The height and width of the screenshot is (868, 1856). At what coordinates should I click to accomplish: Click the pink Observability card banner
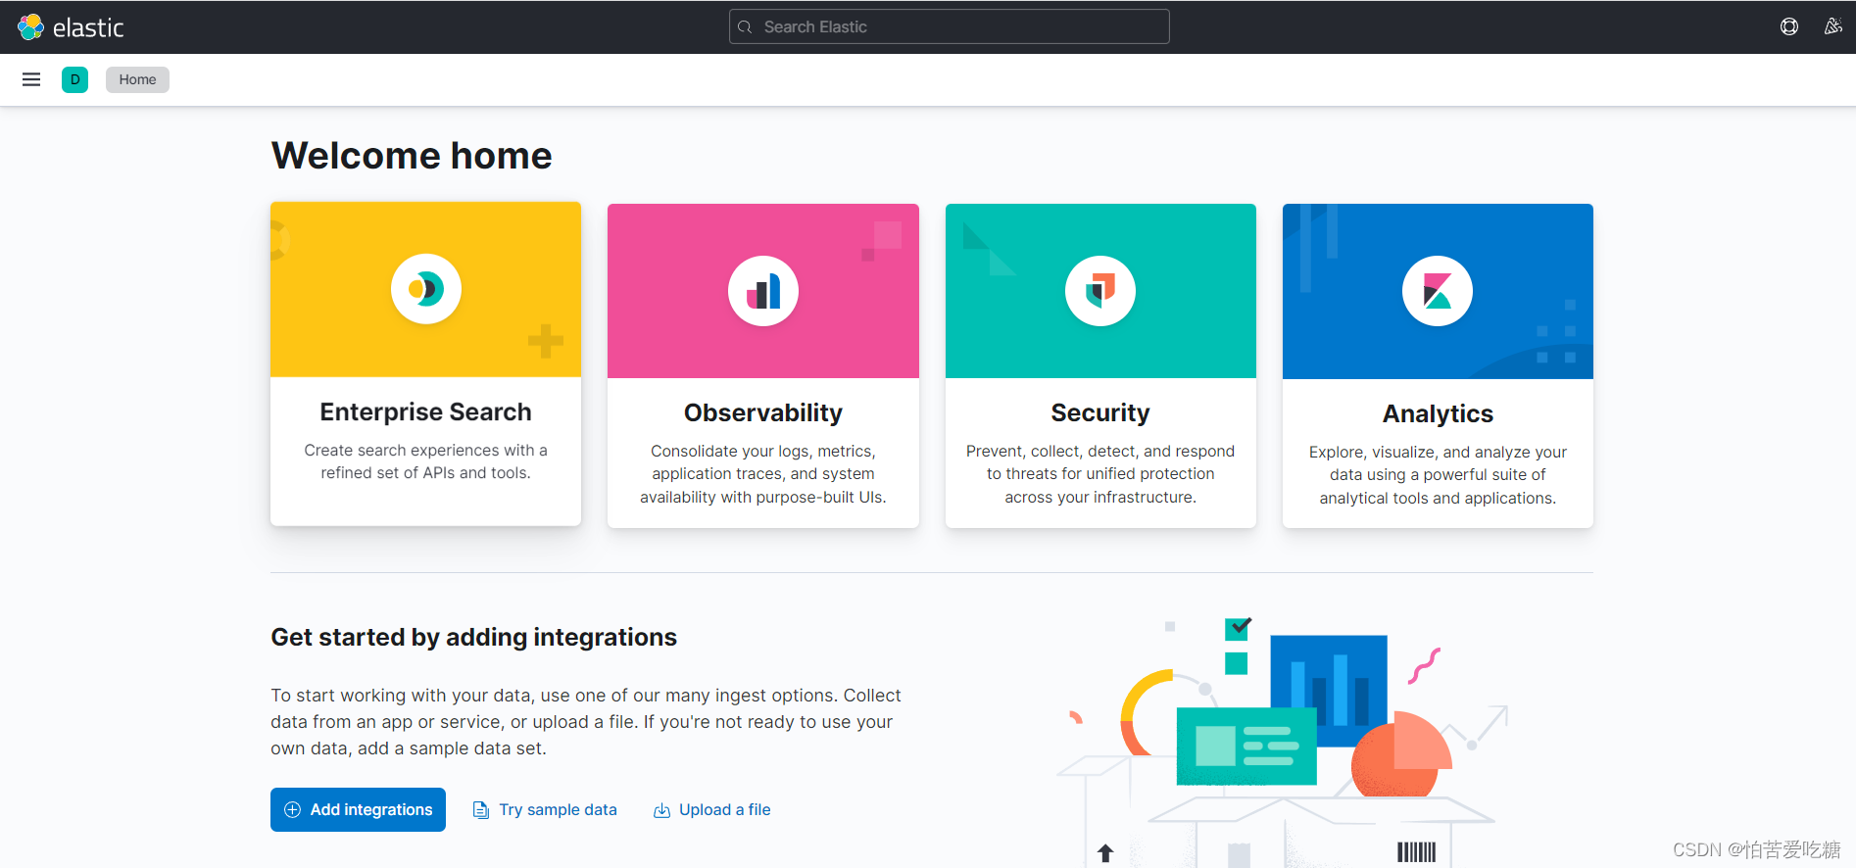(763, 291)
